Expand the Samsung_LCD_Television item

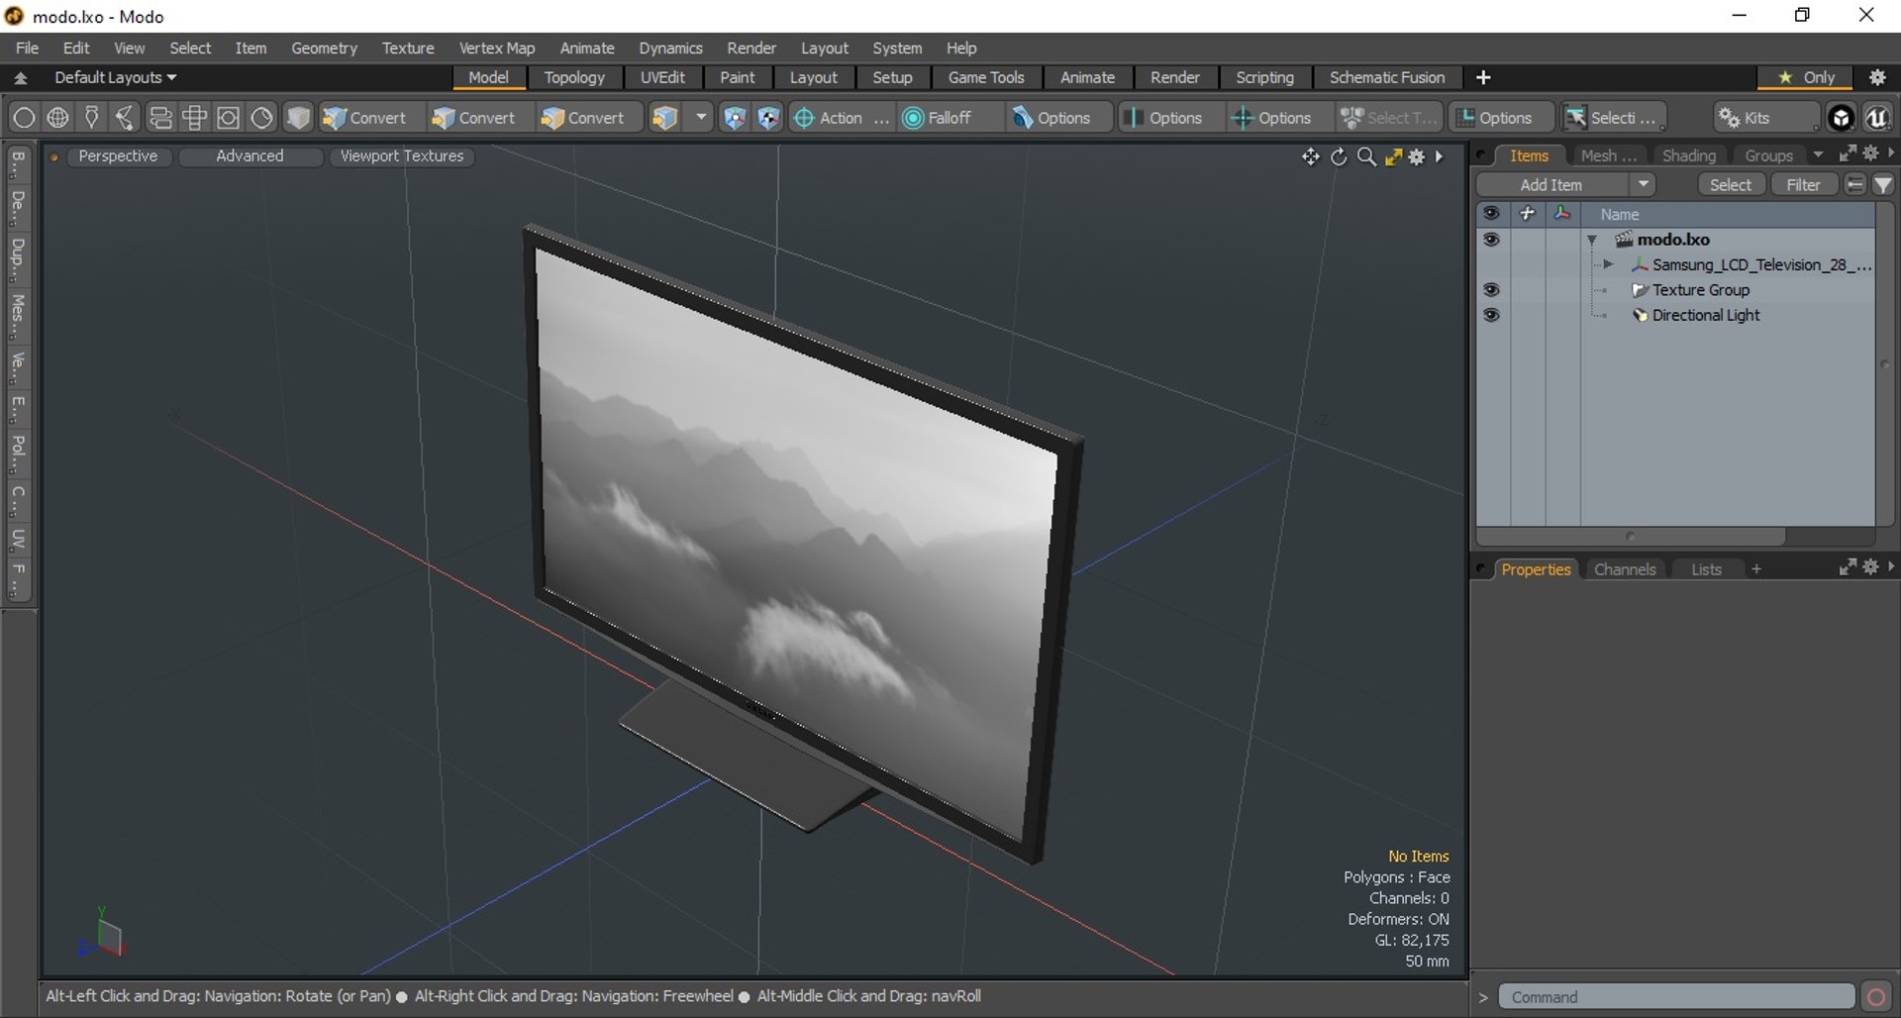[x=1608, y=264]
